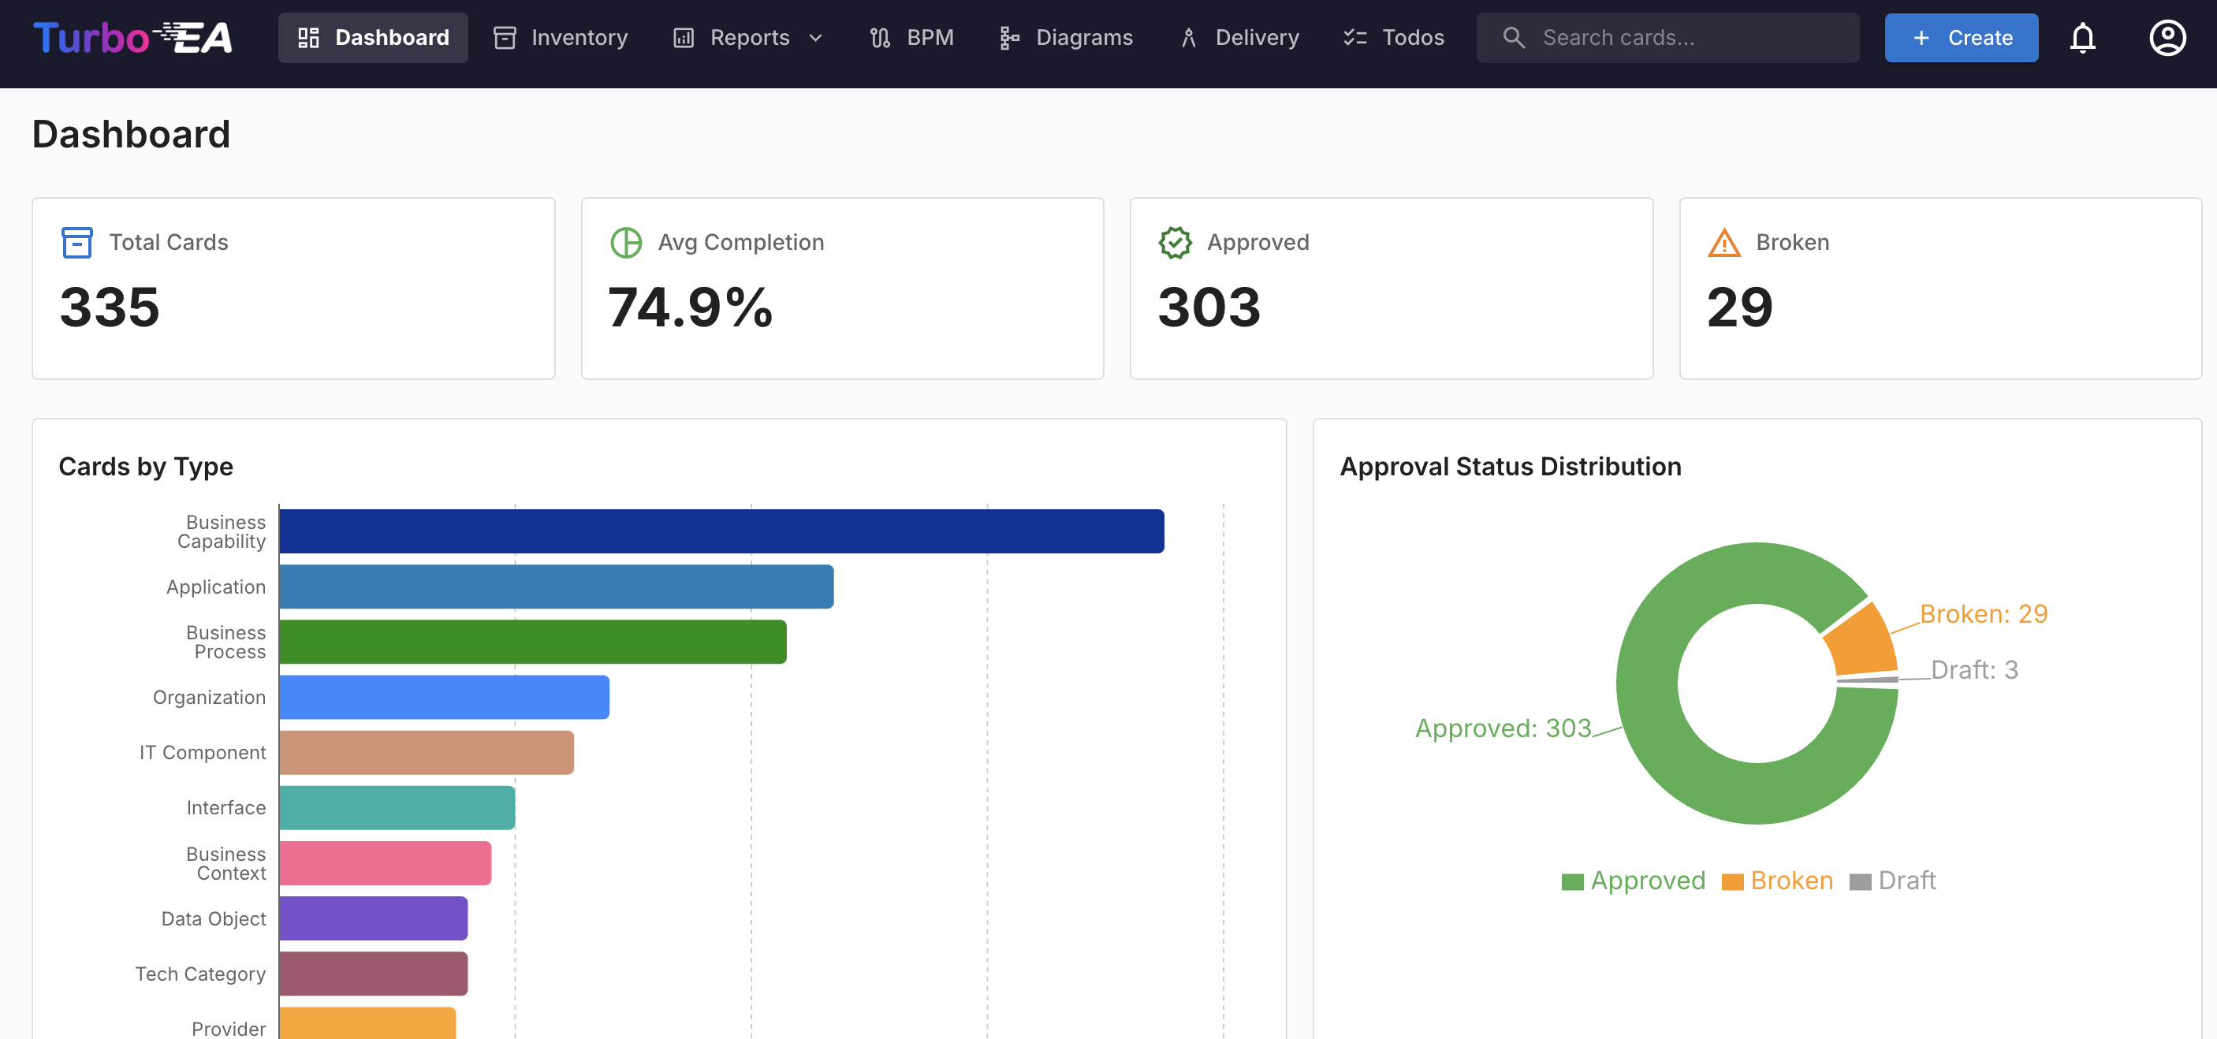Go to the Diagrams page
This screenshot has width=2217, height=1039.
point(1065,37)
